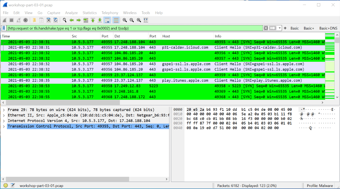Open the Wireless menu
Viewport: 340px width, 189px height.
pos(130,13)
